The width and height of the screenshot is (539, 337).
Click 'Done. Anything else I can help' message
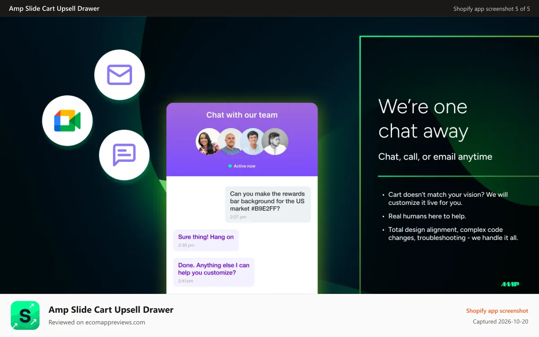click(x=214, y=272)
